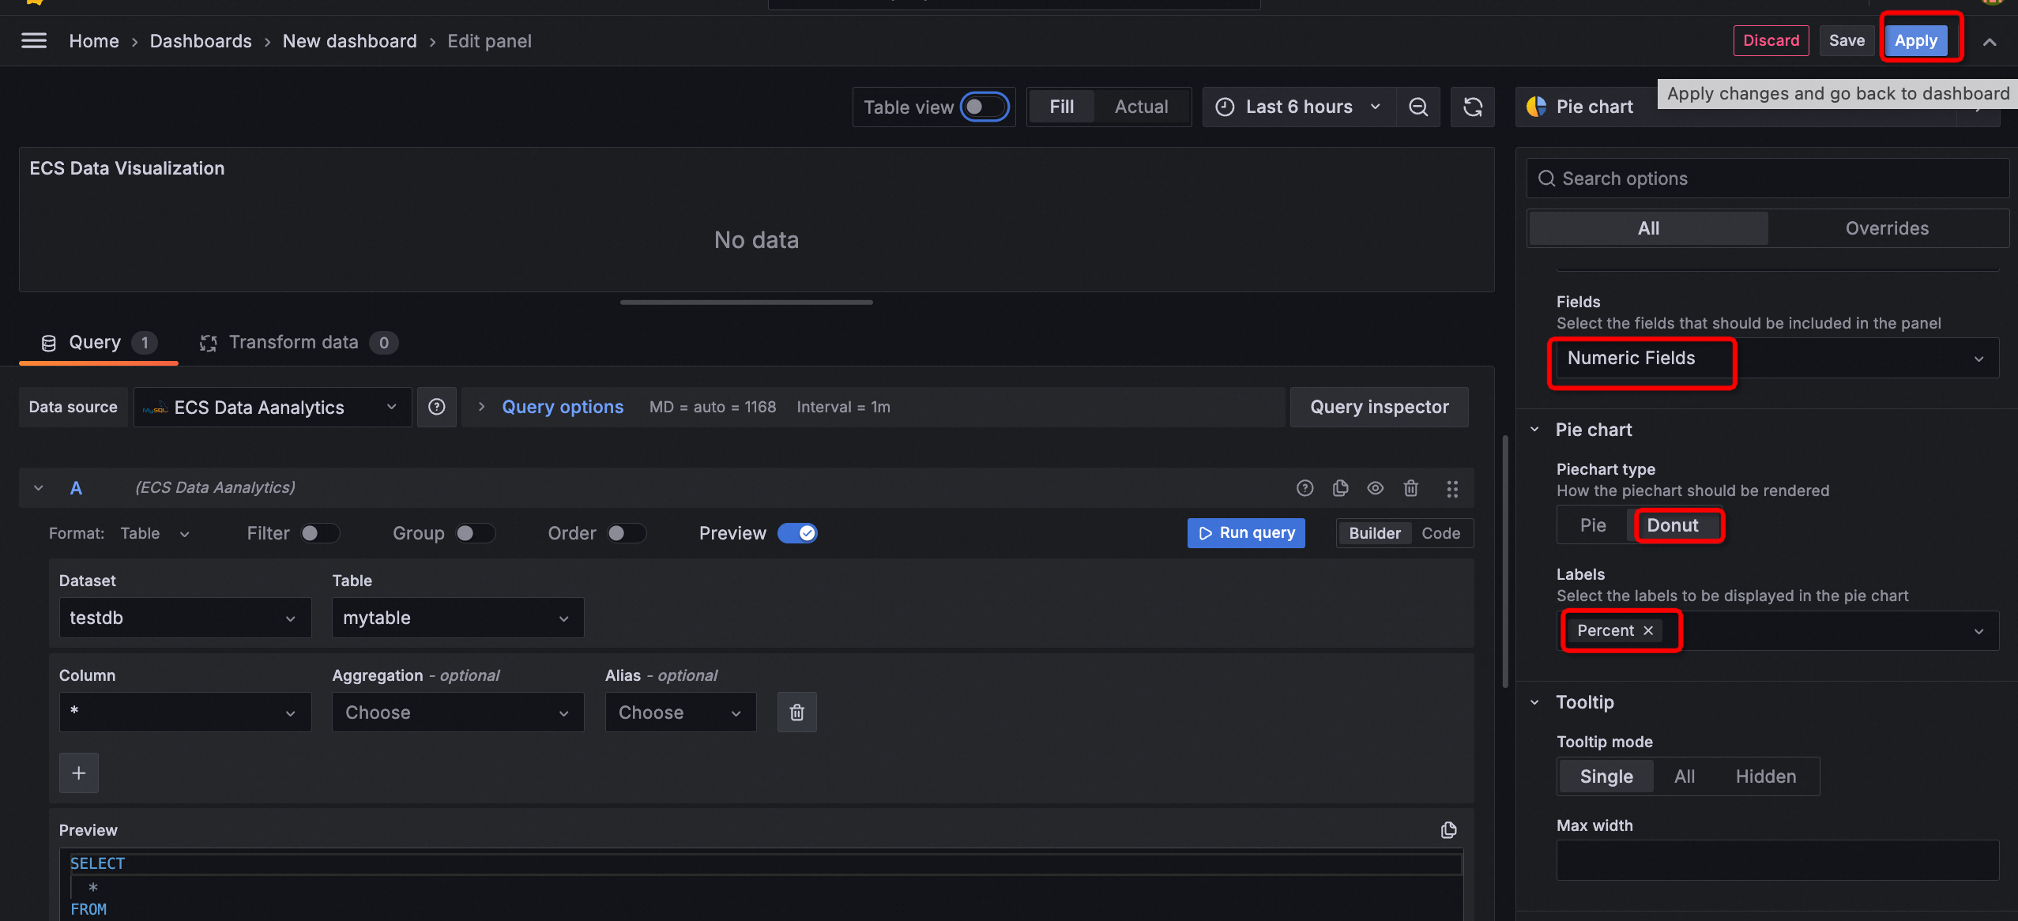Expand the Query options section
The height and width of the screenshot is (921, 2018).
(563, 407)
